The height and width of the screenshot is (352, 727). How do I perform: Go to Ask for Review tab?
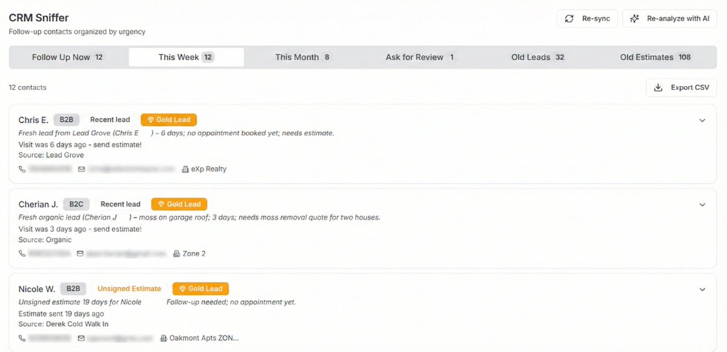point(420,58)
